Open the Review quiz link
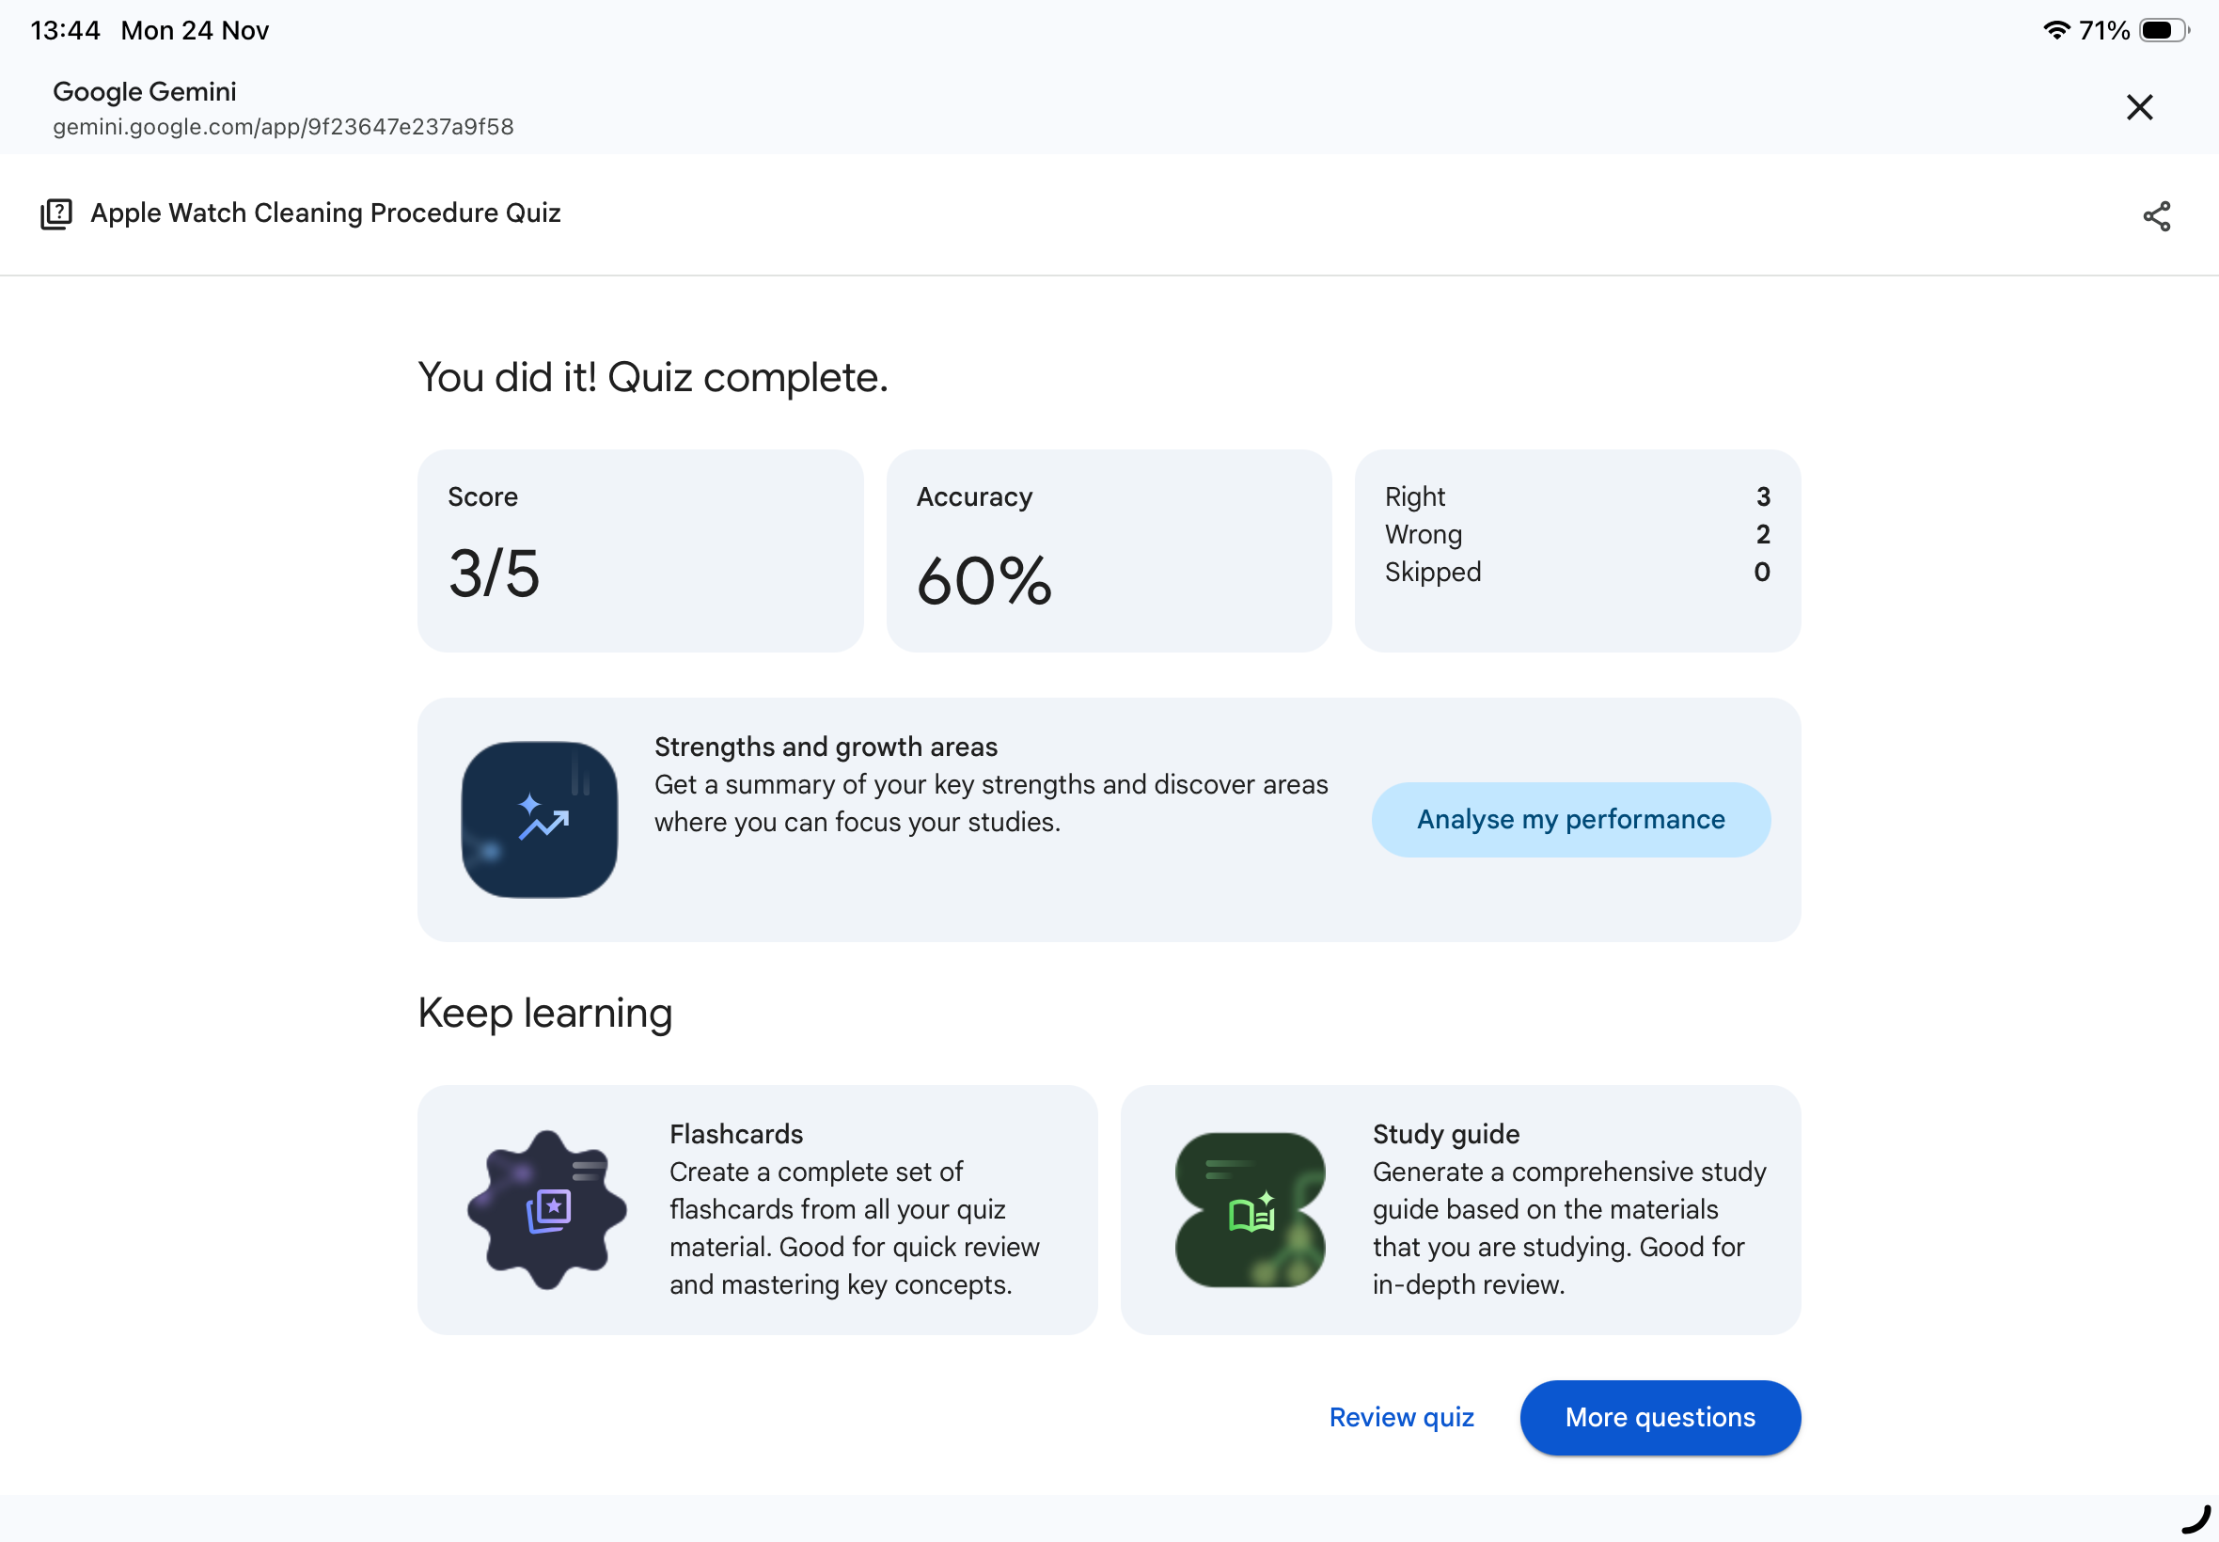Screen dimensions: 2219x1542 (1401, 1416)
